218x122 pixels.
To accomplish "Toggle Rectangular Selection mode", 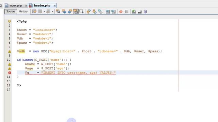I will tap(81, 12).
